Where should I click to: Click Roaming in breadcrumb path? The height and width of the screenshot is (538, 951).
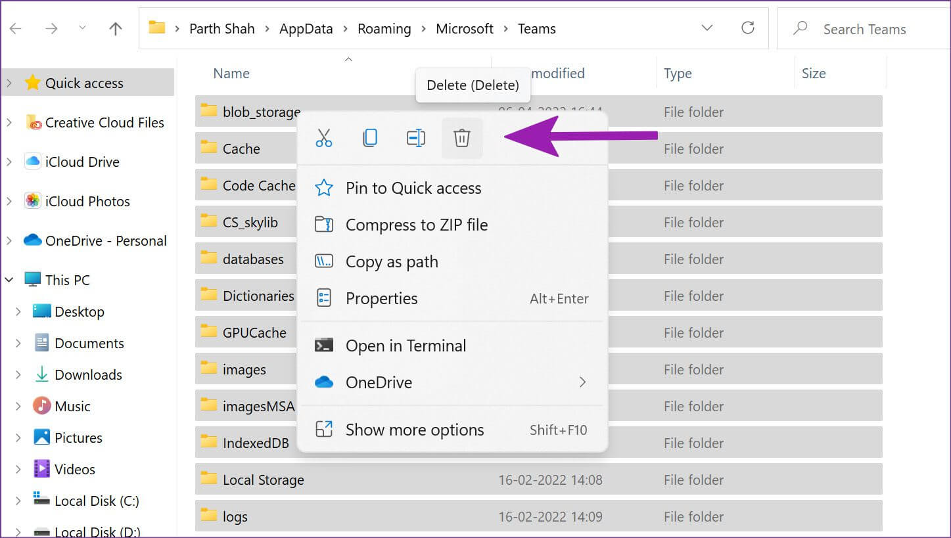[384, 29]
